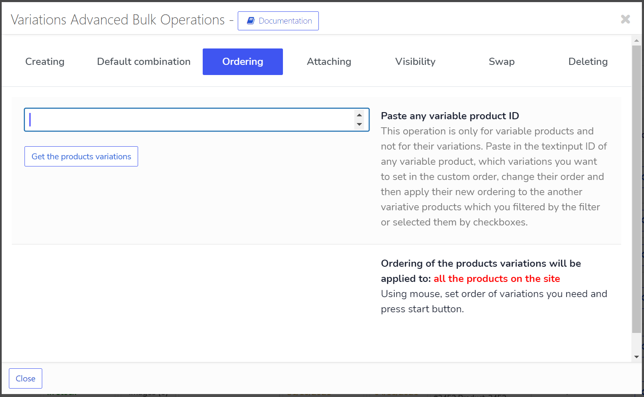This screenshot has height=397, width=644.
Task: Open the Documentation link
Action: 285,21
